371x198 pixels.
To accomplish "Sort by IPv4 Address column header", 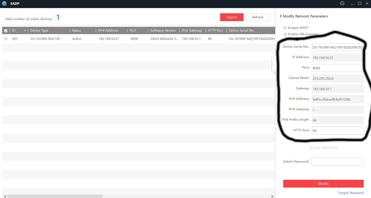I will (x=108, y=30).
